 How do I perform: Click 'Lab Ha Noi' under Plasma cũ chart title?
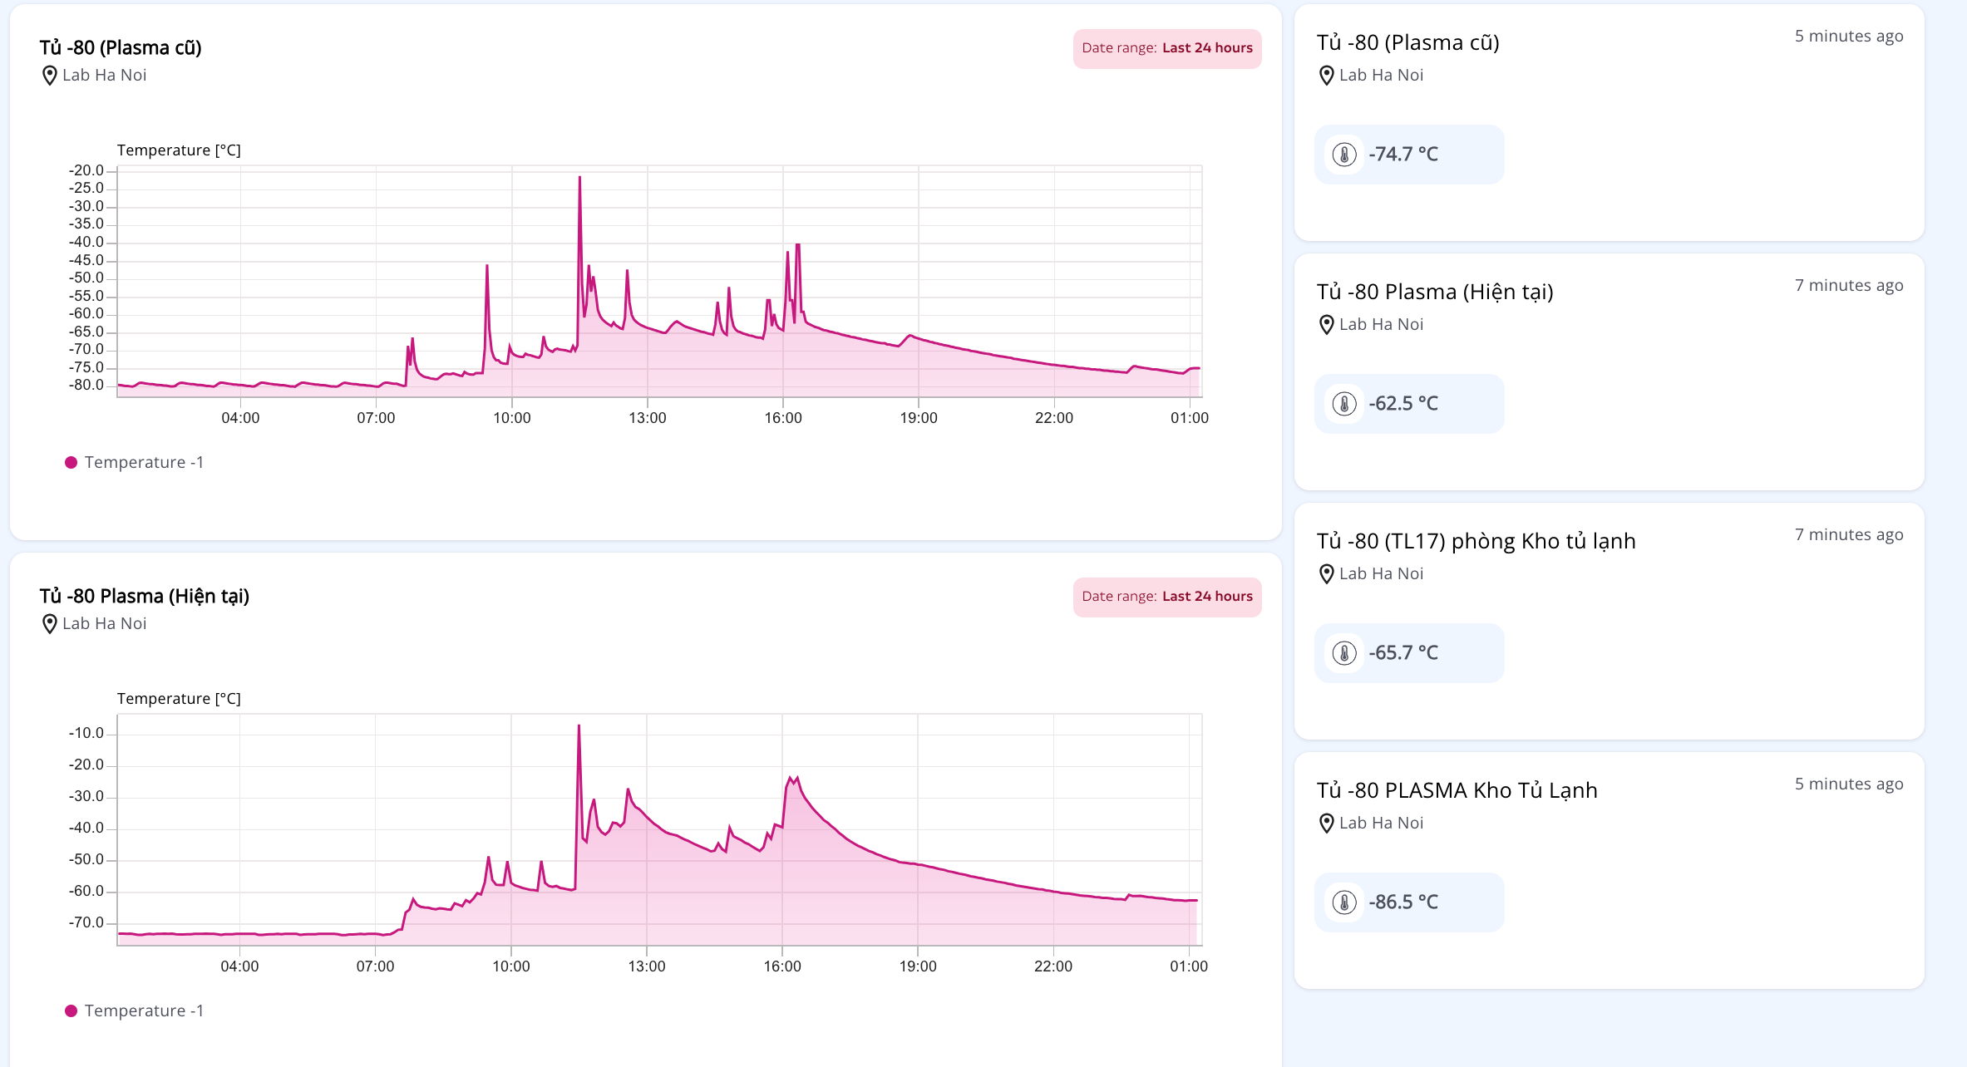tap(105, 76)
